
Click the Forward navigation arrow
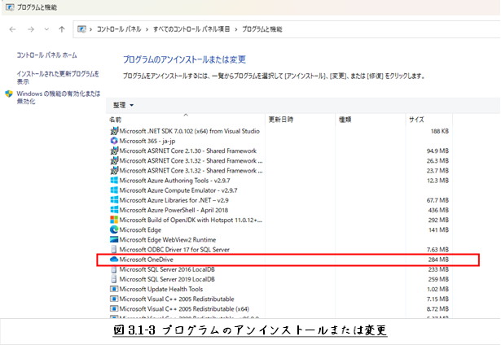pos(31,29)
